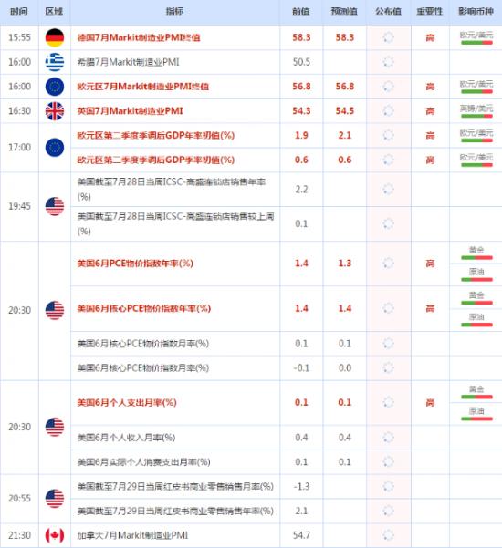The height and width of the screenshot is (548, 502).
Task: Click 欧元/美元 sentiment bar for Germany PMI
Action: click(x=476, y=43)
